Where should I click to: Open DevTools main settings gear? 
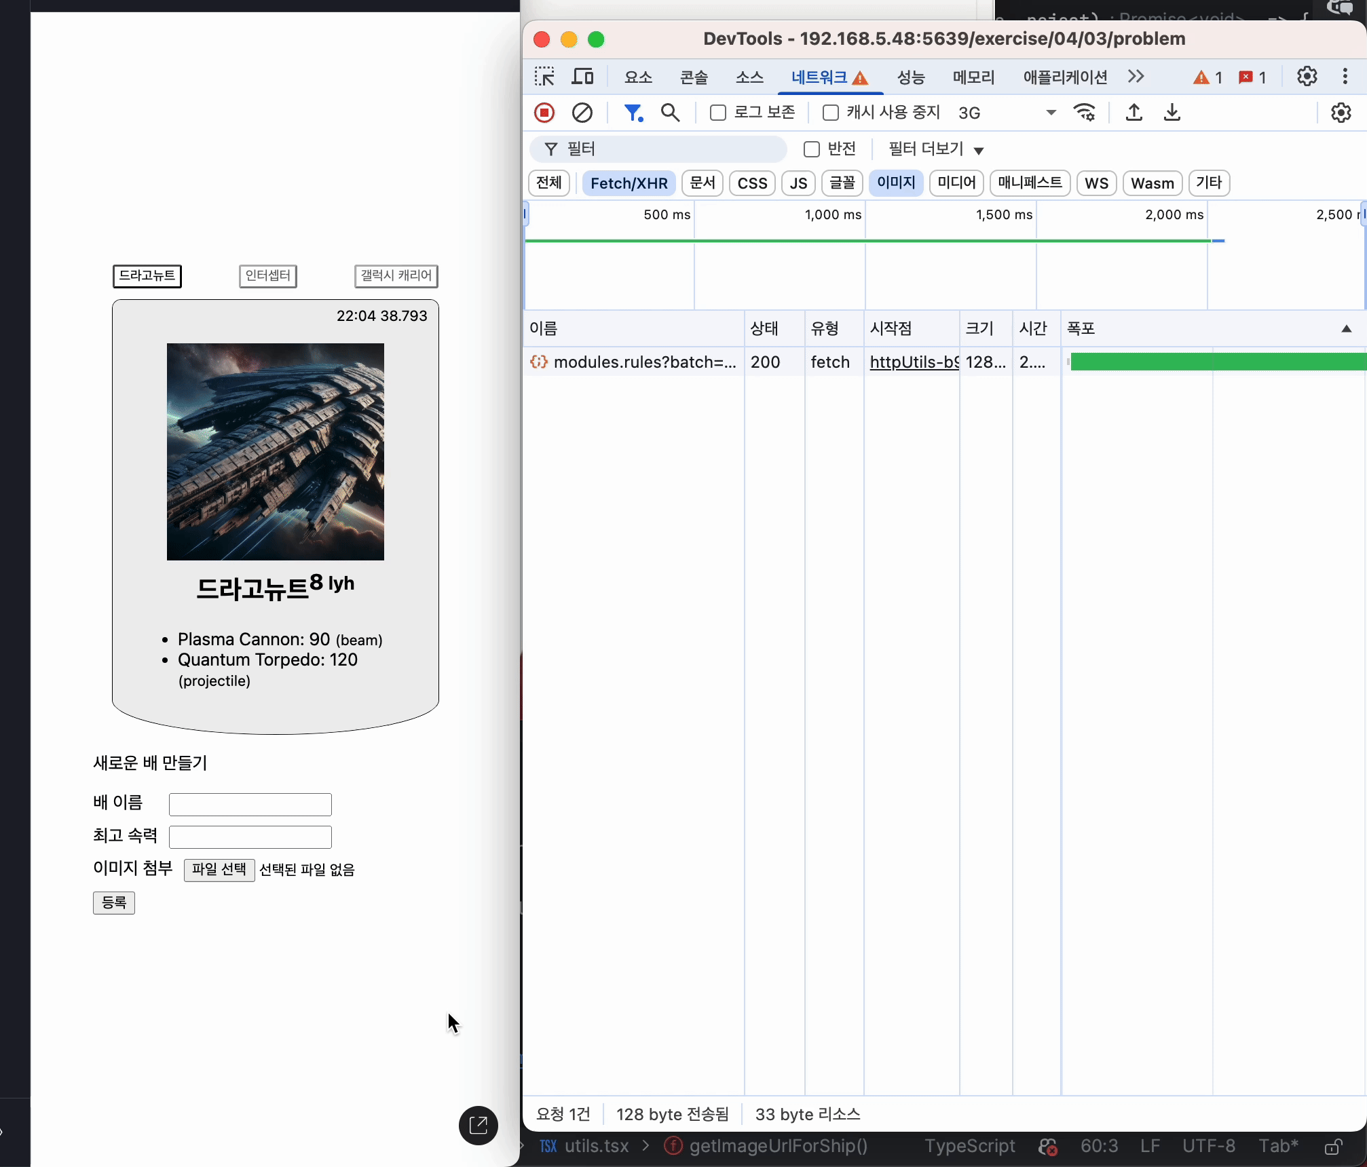1307,77
